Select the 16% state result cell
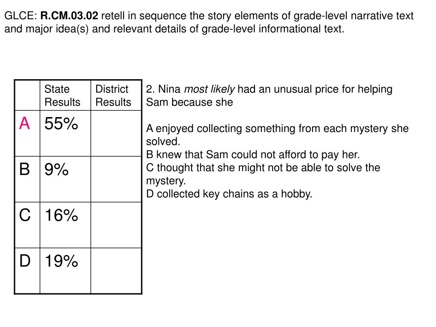Screen dimensions: 436x327 pyautogui.click(x=65, y=225)
